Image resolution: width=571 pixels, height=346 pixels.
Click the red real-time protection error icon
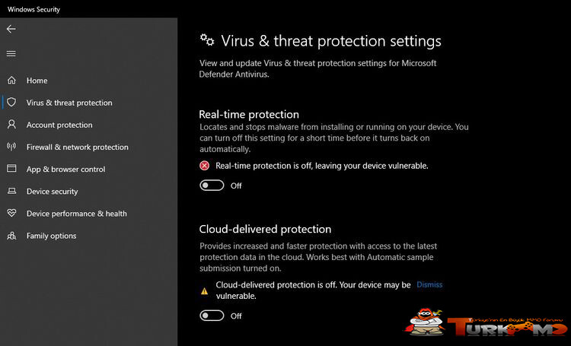pos(205,166)
